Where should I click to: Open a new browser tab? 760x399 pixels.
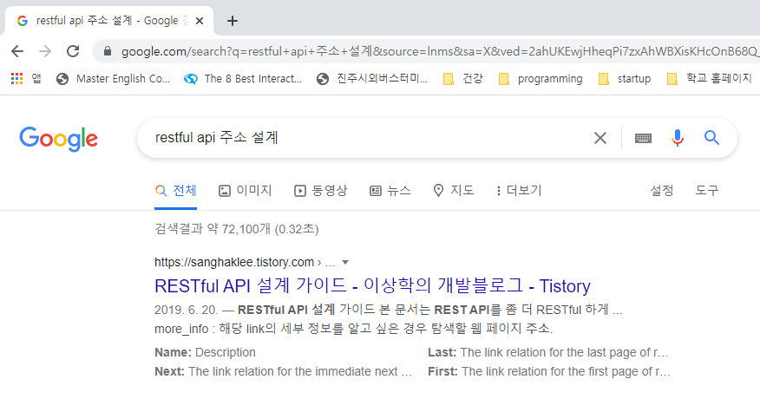point(233,21)
